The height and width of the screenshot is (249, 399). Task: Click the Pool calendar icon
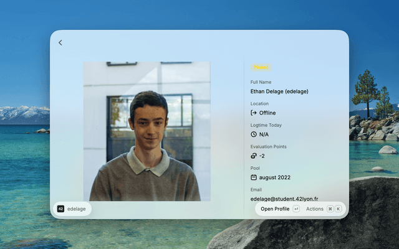coord(254,177)
